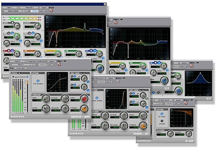Open Compressor/Limiter Dyn3 plug-in selector
Screen dimensions: 216x151
[37, 61]
